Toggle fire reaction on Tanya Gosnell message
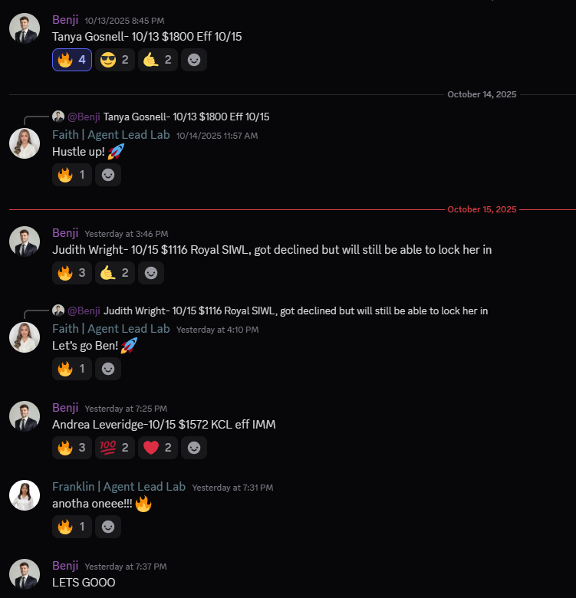The height and width of the screenshot is (598, 576). pyautogui.click(x=72, y=60)
